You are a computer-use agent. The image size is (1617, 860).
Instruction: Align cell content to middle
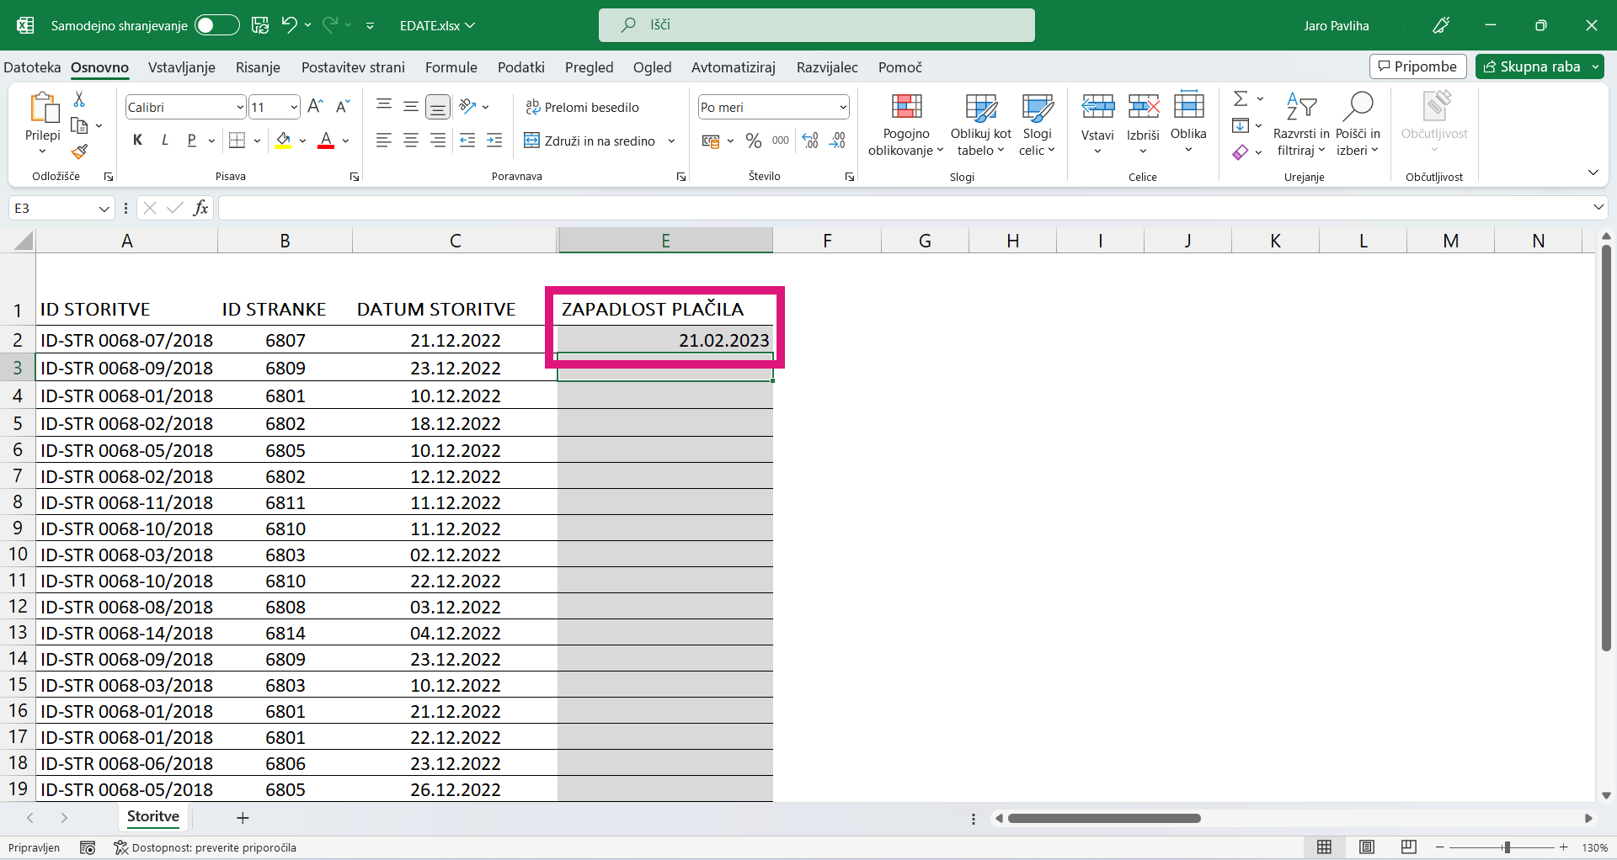coord(411,106)
